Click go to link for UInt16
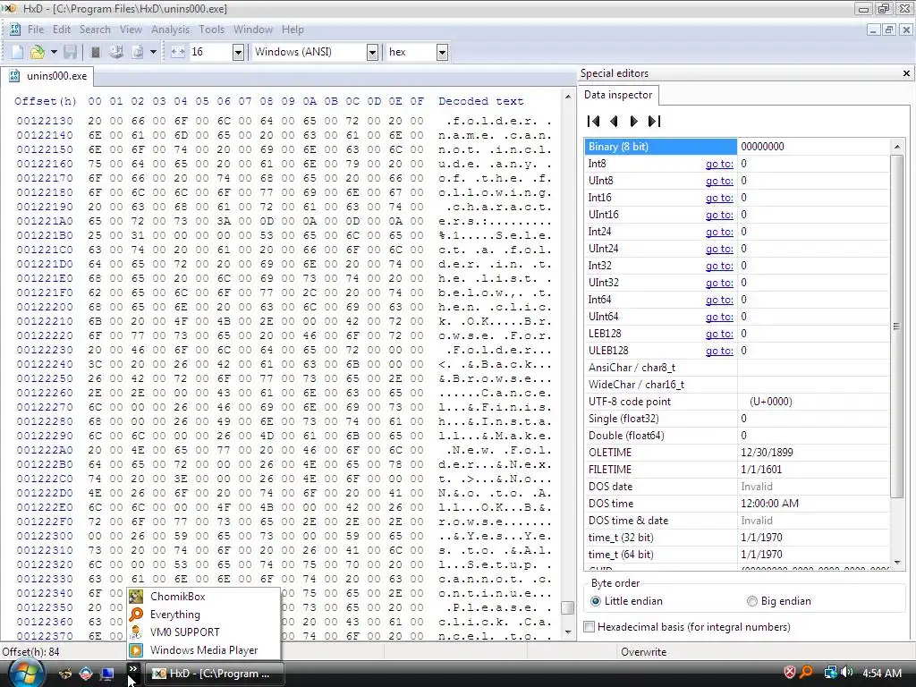Screen dimensions: 916x687 [719, 215]
